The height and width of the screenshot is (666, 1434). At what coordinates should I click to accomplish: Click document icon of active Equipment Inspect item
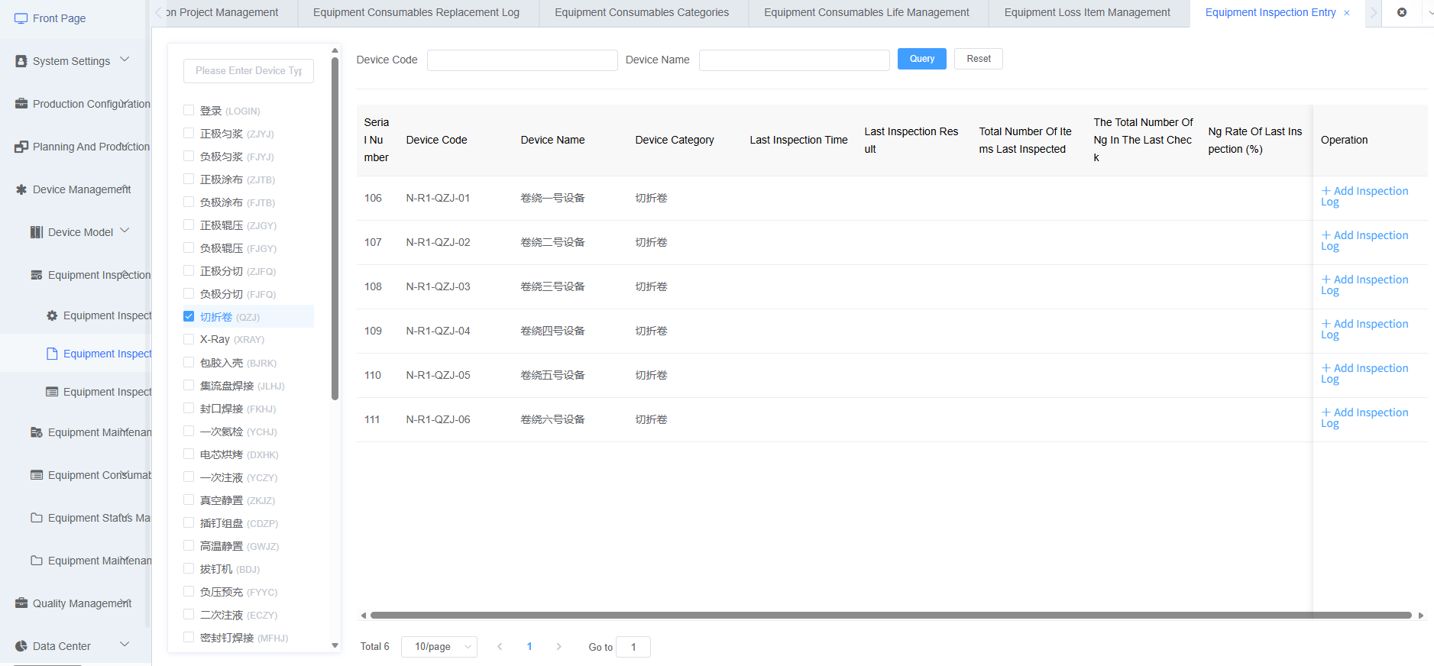tap(52, 354)
